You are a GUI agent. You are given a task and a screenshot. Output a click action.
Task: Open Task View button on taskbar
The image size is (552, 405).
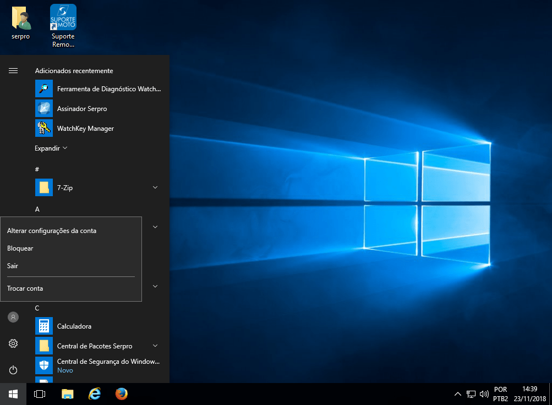[x=40, y=394]
